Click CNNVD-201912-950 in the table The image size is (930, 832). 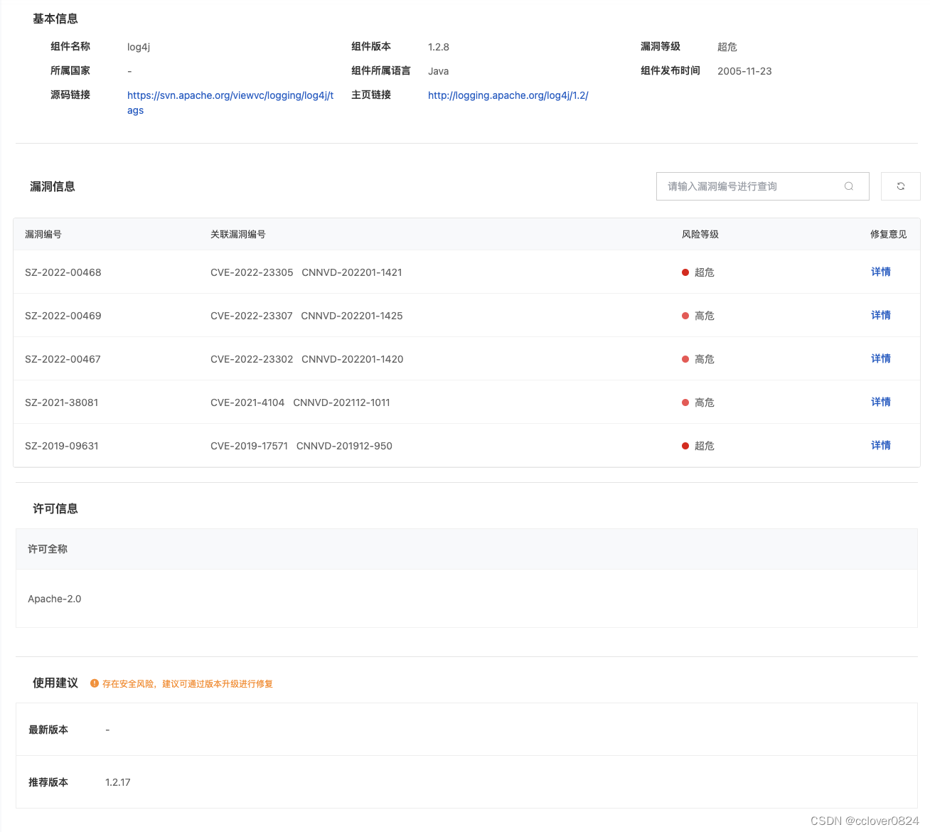coord(344,446)
